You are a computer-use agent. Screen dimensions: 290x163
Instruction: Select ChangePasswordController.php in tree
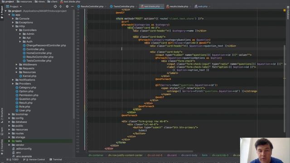click(x=44, y=45)
